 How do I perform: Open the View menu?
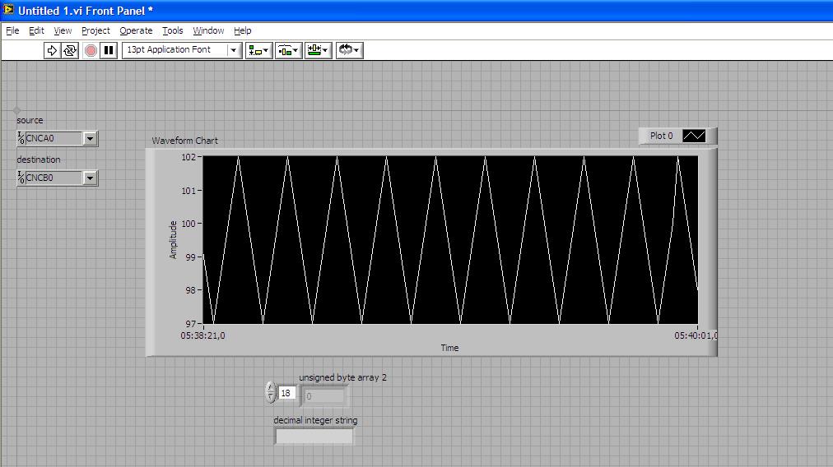63,30
